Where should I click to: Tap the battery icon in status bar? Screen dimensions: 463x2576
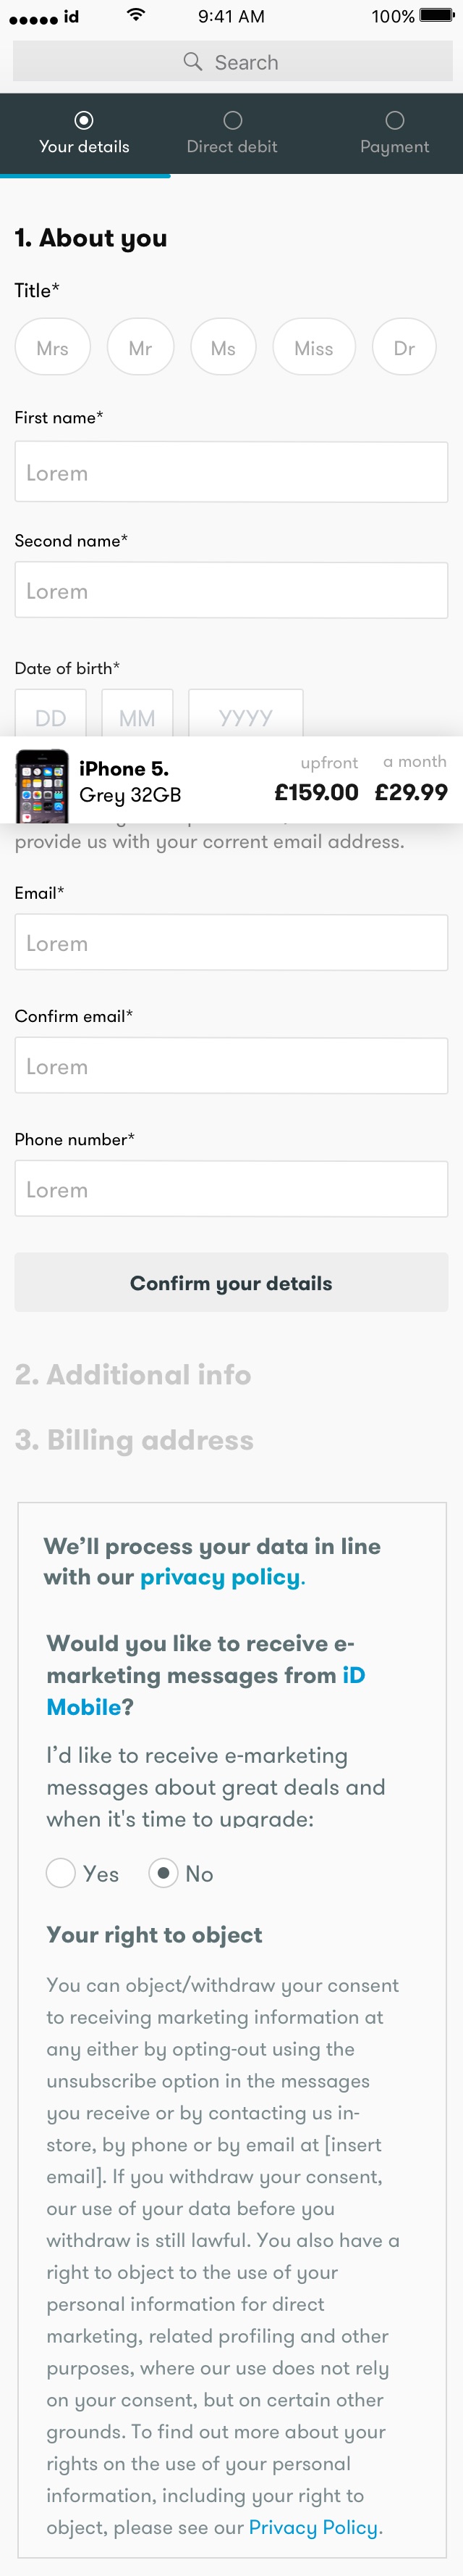click(437, 16)
